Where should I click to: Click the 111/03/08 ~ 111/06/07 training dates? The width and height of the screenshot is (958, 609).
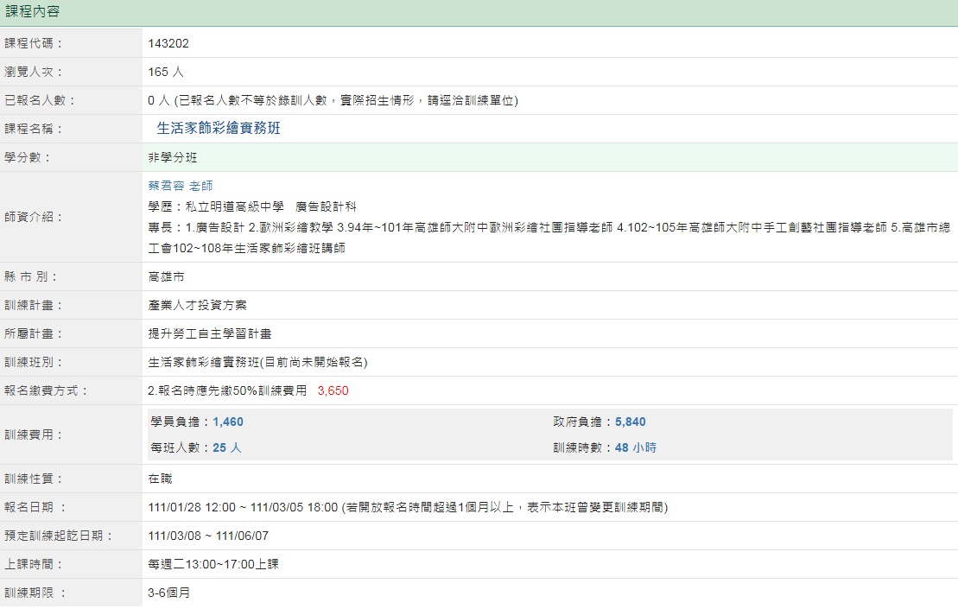(x=208, y=536)
